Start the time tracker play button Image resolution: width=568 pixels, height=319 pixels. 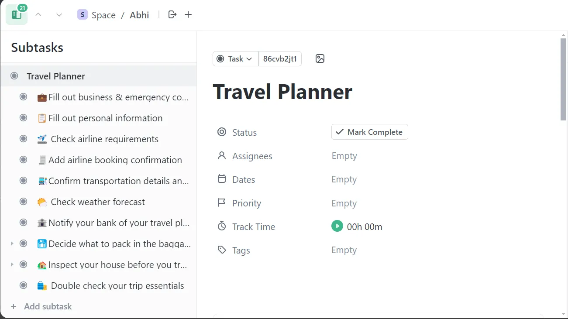(337, 226)
